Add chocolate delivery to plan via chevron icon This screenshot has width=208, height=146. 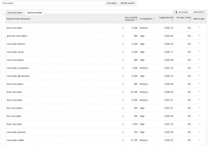click(199, 44)
